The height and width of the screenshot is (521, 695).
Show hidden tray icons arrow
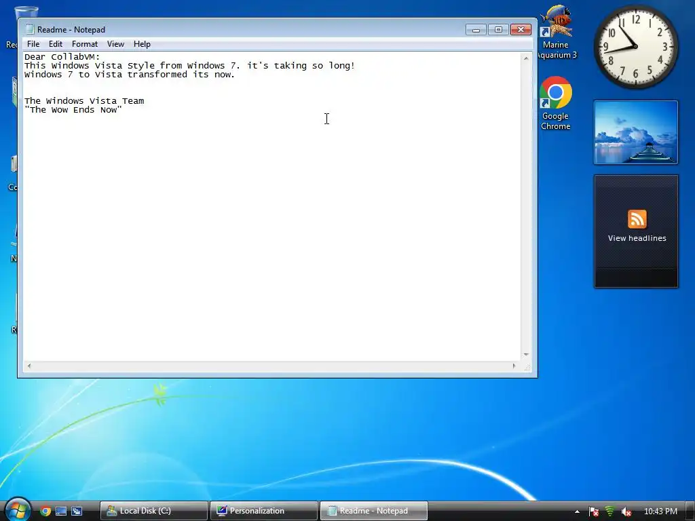577,512
